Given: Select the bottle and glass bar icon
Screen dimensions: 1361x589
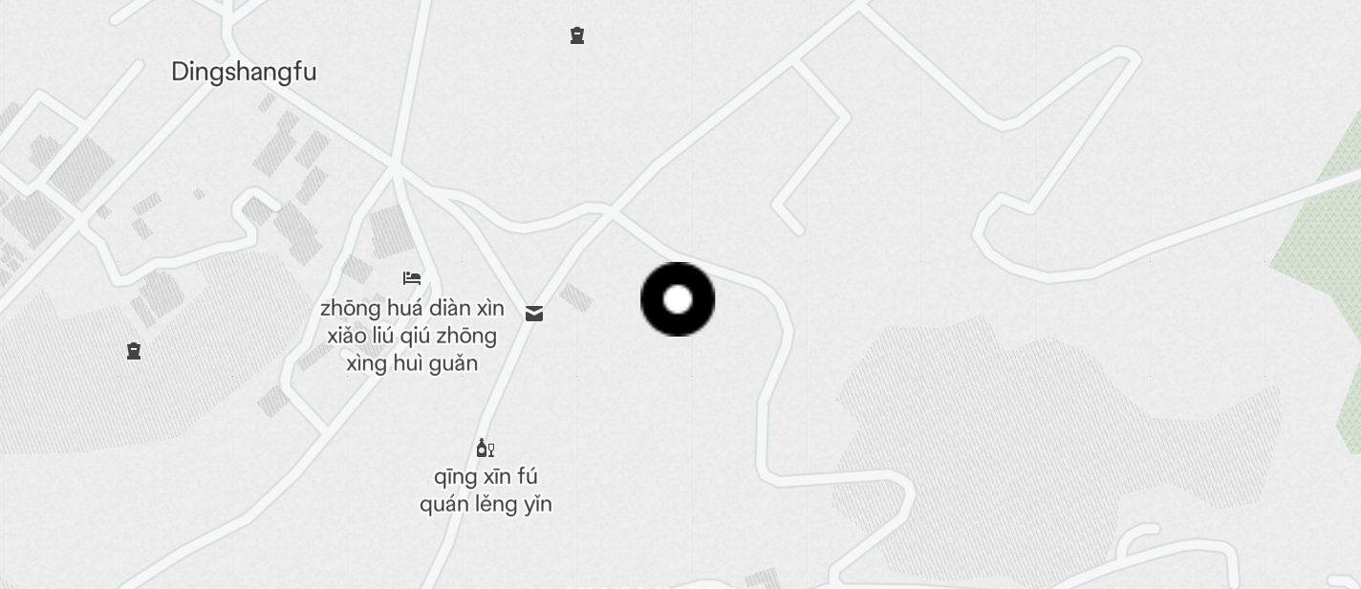Looking at the screenshot, I should pos(486,447).
